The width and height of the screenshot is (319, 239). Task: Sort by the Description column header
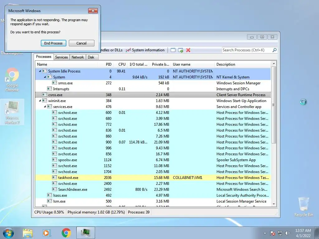[x=242, y=64]
